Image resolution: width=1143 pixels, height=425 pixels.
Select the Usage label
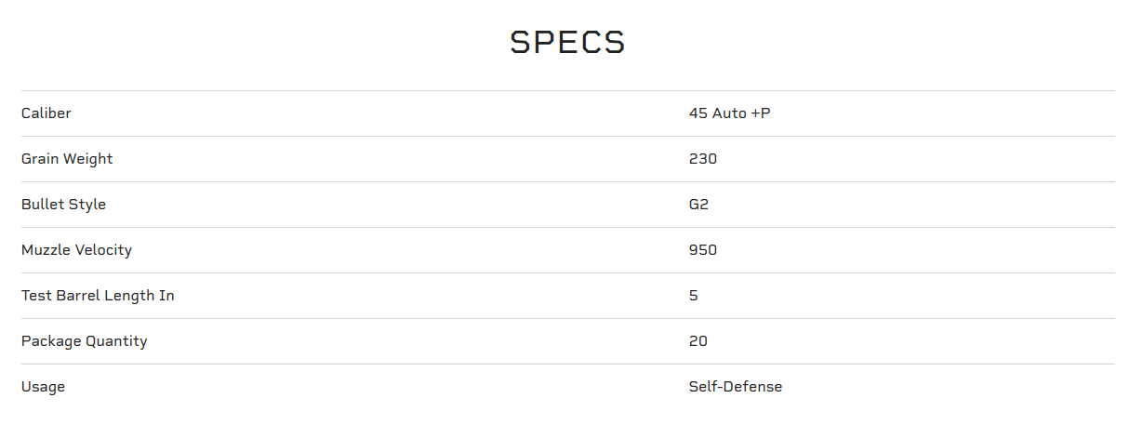[x=43, y=388]
